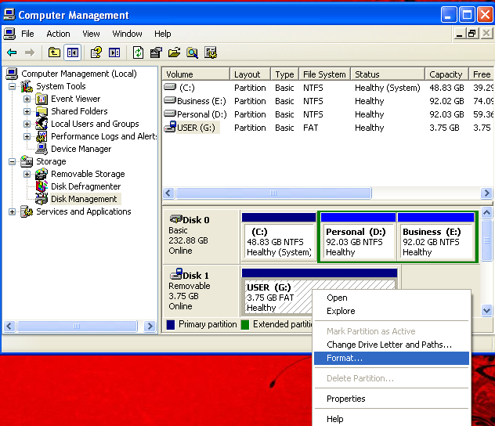Select the (C:) partition block

279,236
